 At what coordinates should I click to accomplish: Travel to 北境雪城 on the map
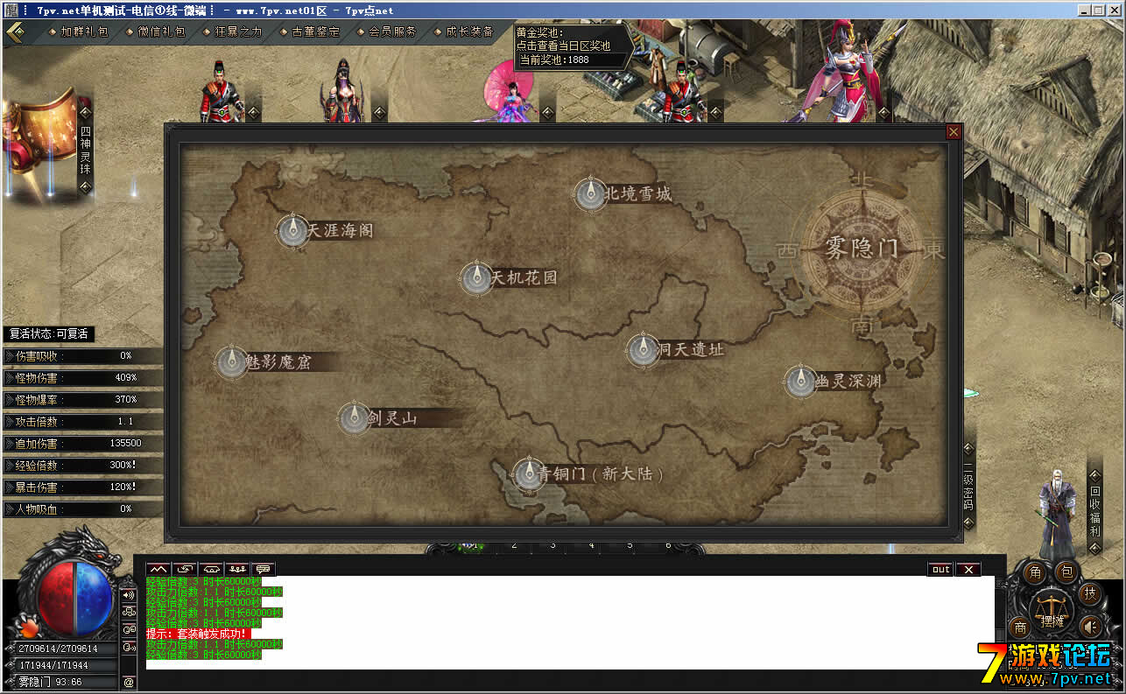click(x=623, y=193)
